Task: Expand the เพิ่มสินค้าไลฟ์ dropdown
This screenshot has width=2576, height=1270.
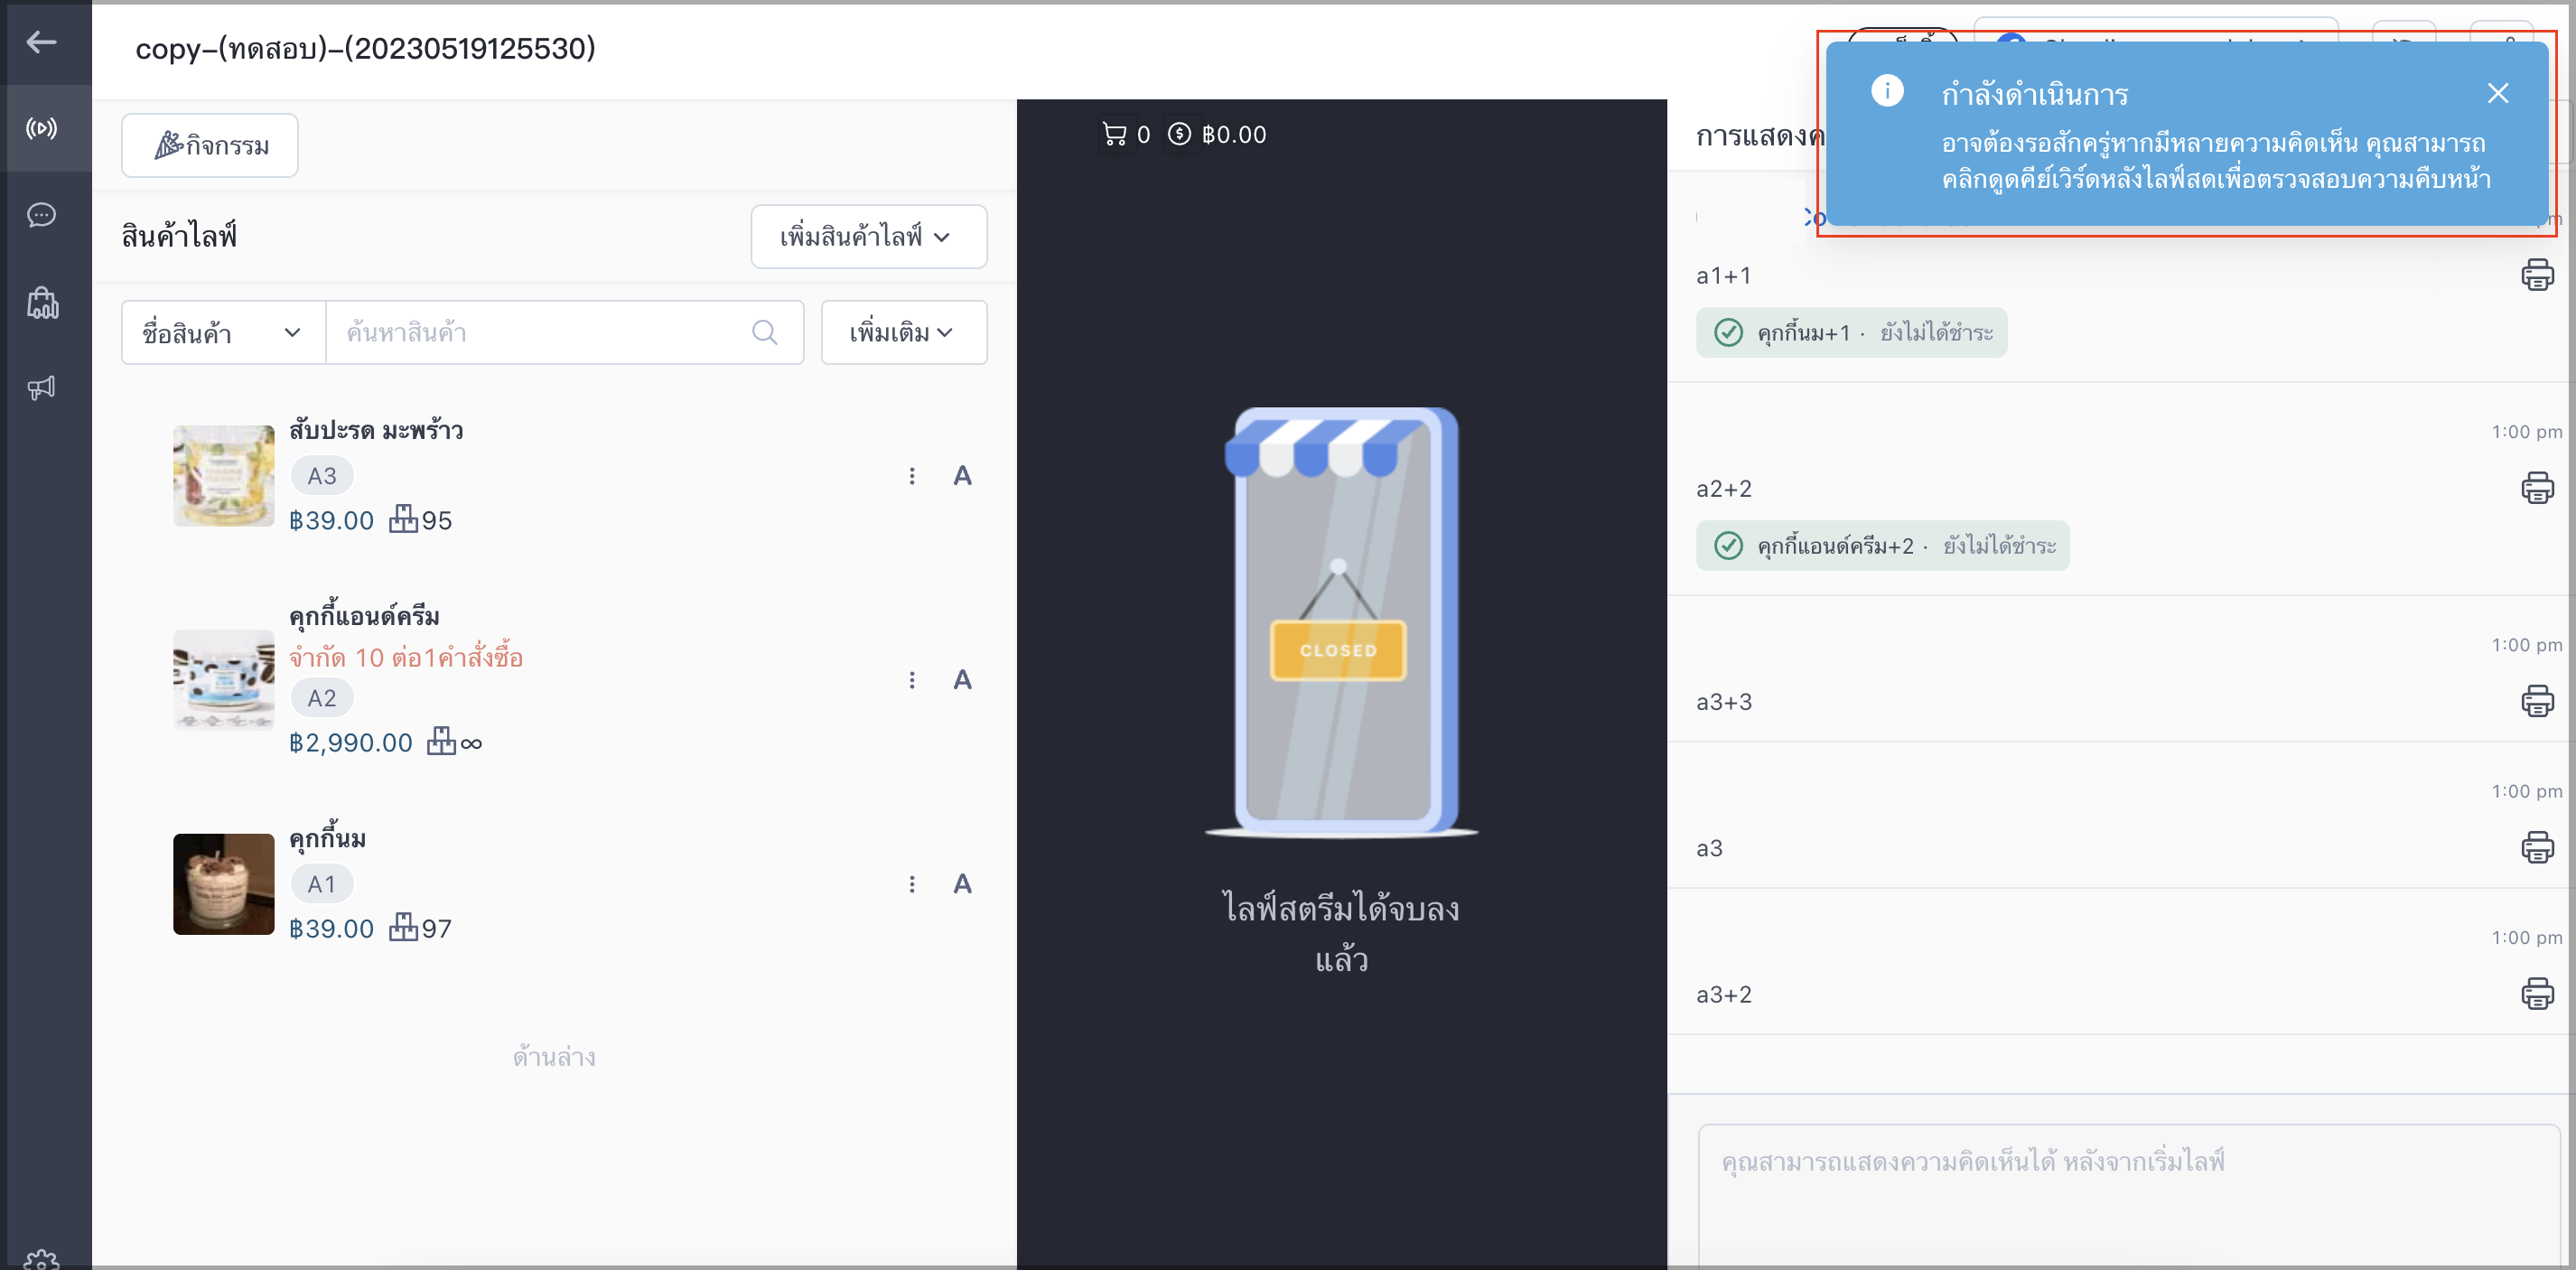Action: click(x=868, y=237)
